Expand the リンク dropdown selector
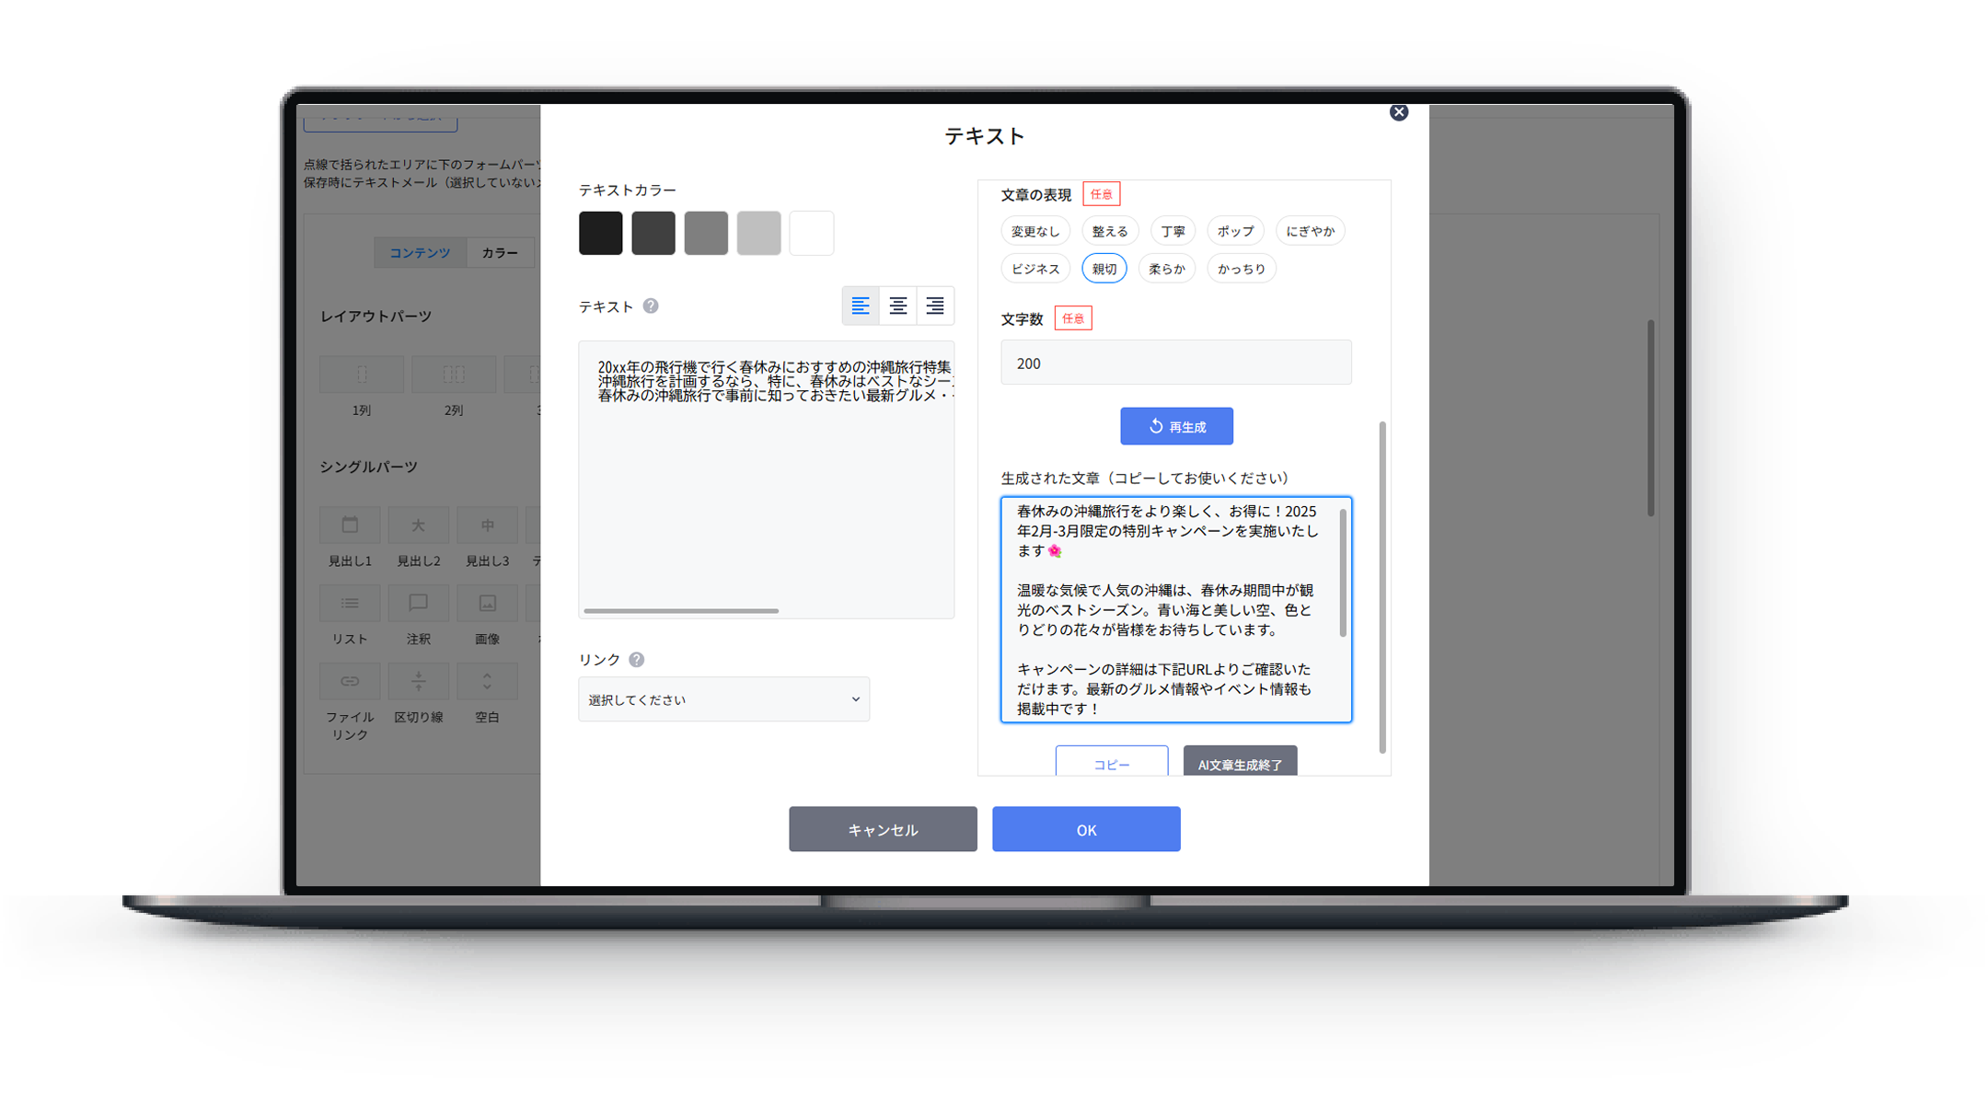Screen dimensions: 1988x1119 [723, 698]
